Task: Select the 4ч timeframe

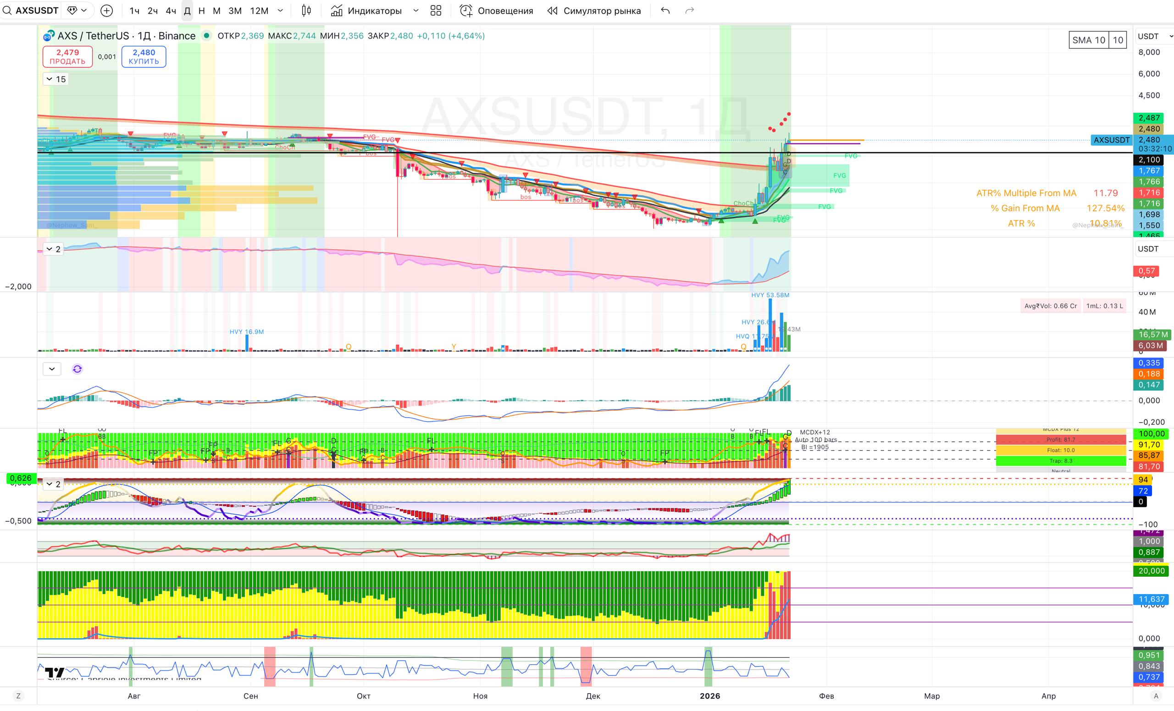Action: point(171,11)
